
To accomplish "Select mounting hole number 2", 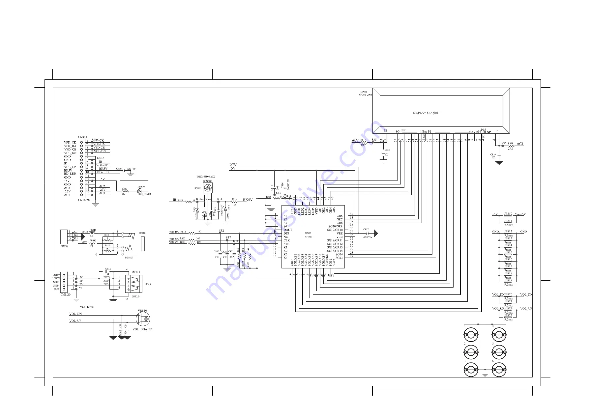I will pyautogui.click(x=471, y=352).
